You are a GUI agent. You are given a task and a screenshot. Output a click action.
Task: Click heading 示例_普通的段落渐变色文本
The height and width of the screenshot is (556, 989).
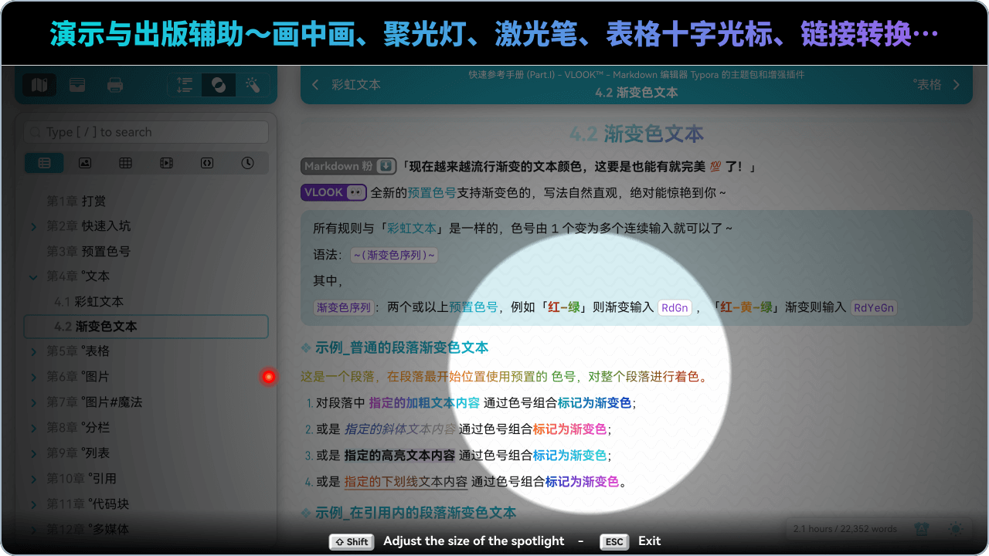402,347
